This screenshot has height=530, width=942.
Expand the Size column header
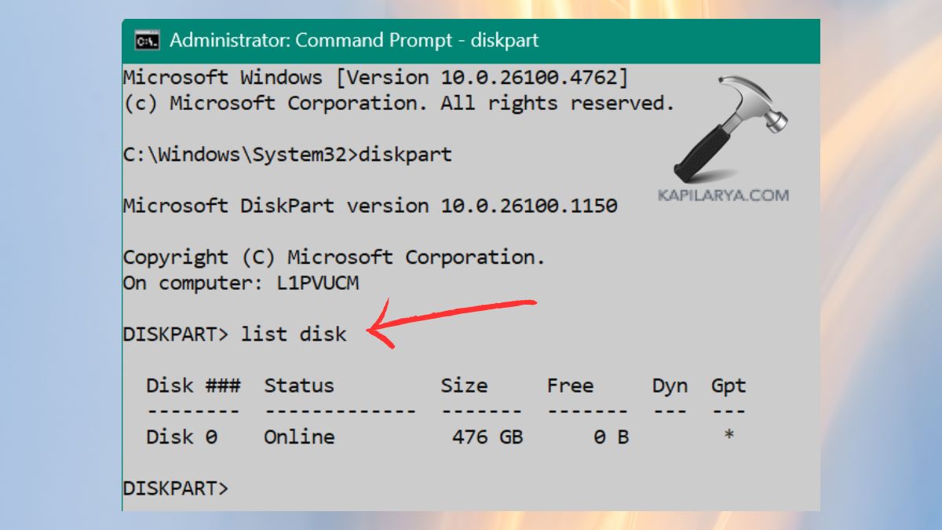464,386
